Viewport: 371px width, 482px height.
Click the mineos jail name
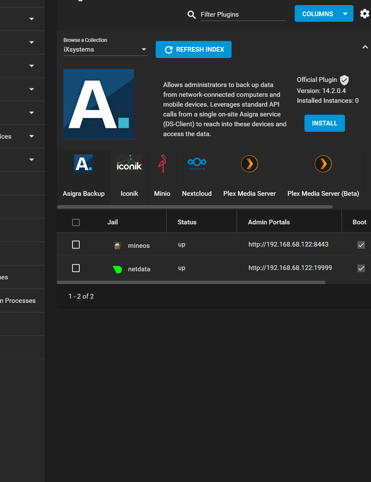[139, 246]
